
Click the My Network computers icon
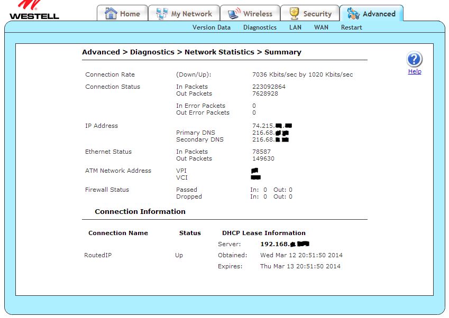click(x=162, y=13)
